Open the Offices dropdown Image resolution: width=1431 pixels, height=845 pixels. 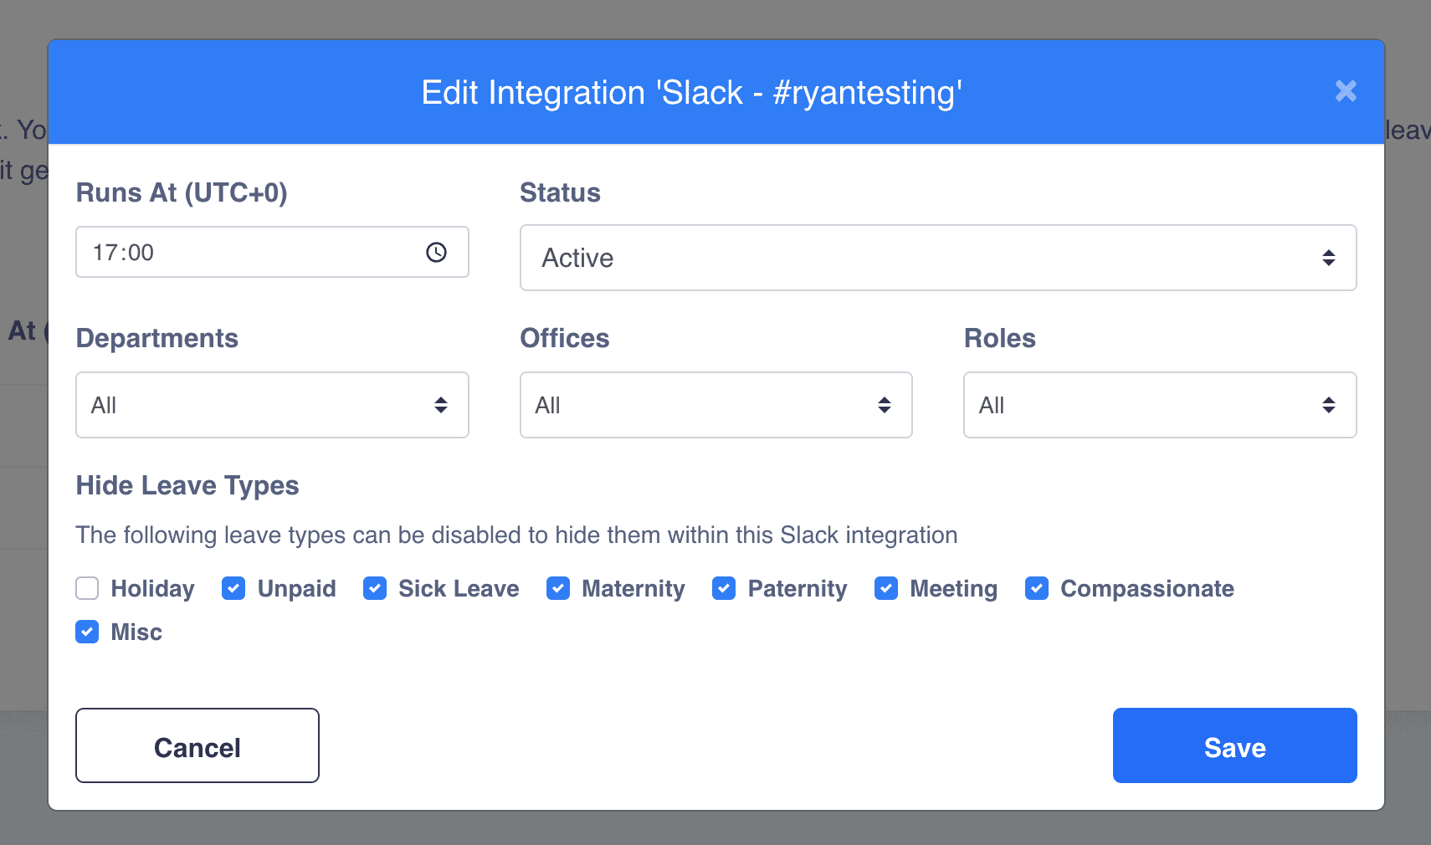715,405
